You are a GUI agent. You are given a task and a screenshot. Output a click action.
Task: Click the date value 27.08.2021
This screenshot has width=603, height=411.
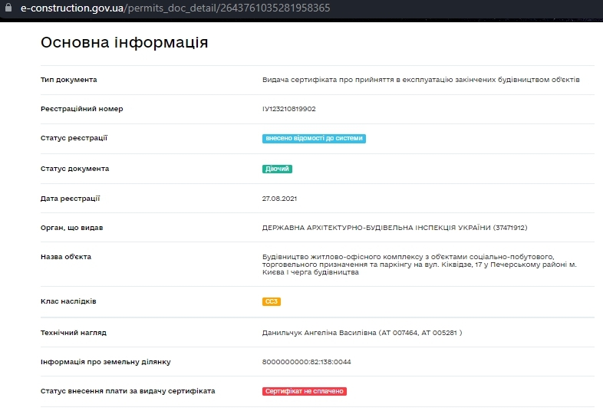[279, 199]
